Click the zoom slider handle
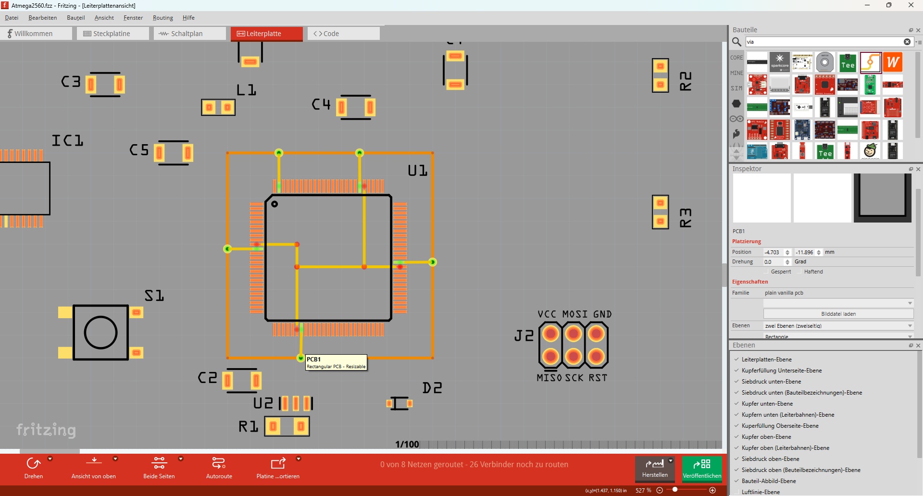Viewport: 923px width, 496px height. 675,490
